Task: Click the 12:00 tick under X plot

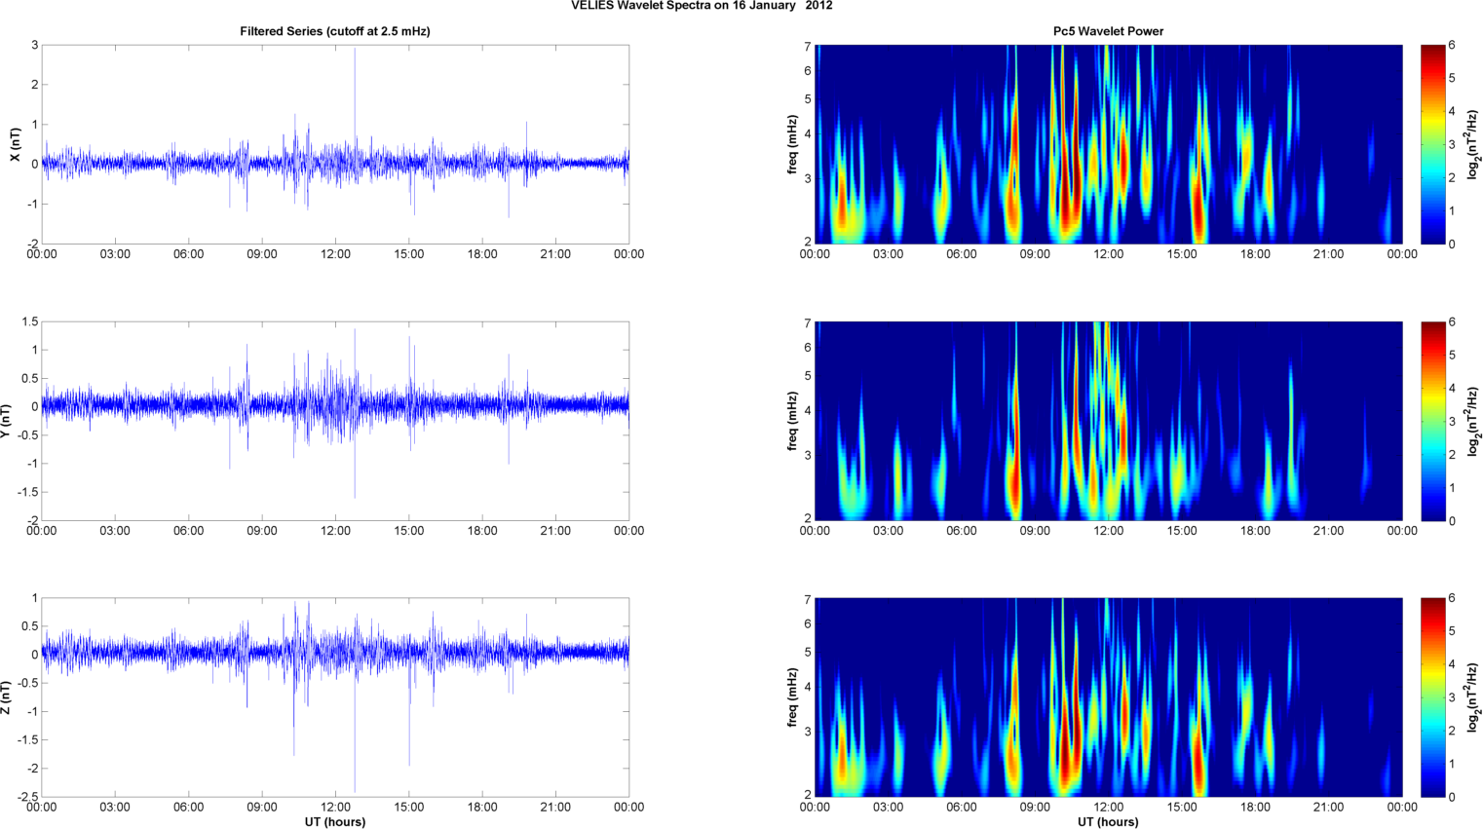Action: (335, 254)
